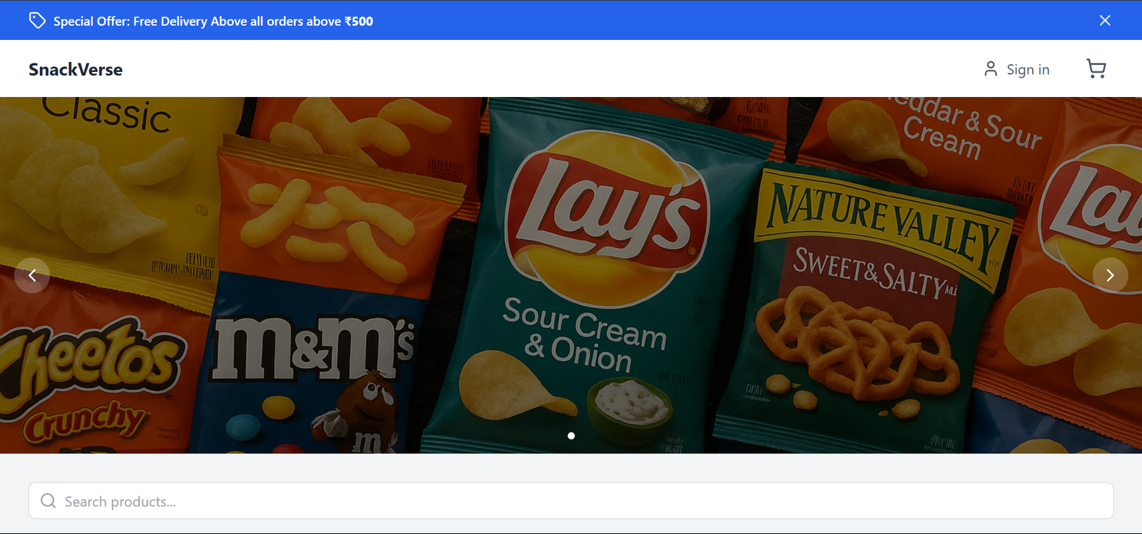Viewport: 1142px width, 534px height.
Task: Dismiss the Special Offer banner
Action: [1104, 21]
